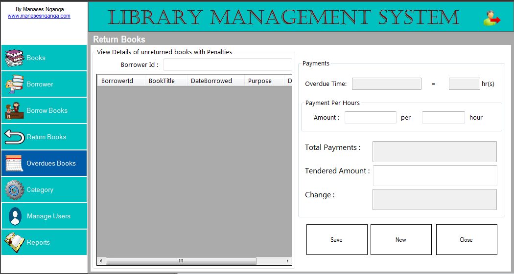Open the Borrow Books page

click(44, 110)
